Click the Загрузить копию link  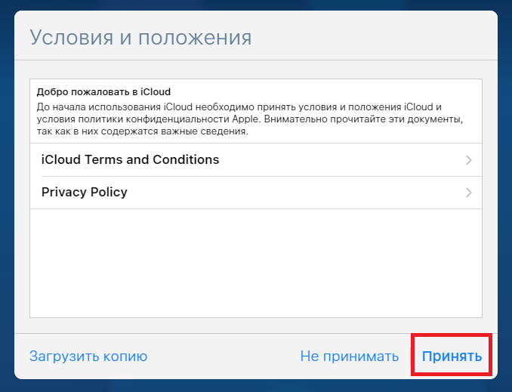pos(88,356)
